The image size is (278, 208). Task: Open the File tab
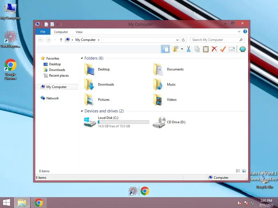(43, 32)
